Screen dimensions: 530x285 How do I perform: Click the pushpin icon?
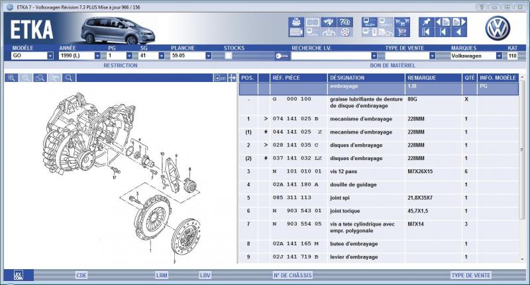426,22
